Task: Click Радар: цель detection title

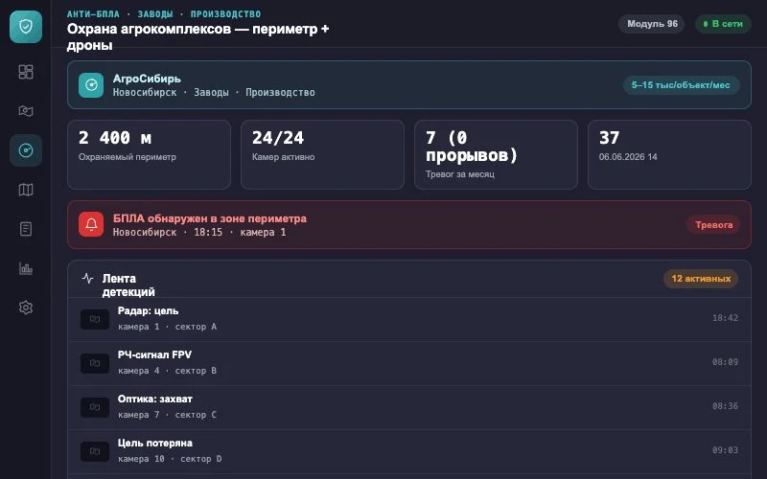Action: tap(149, 310)
